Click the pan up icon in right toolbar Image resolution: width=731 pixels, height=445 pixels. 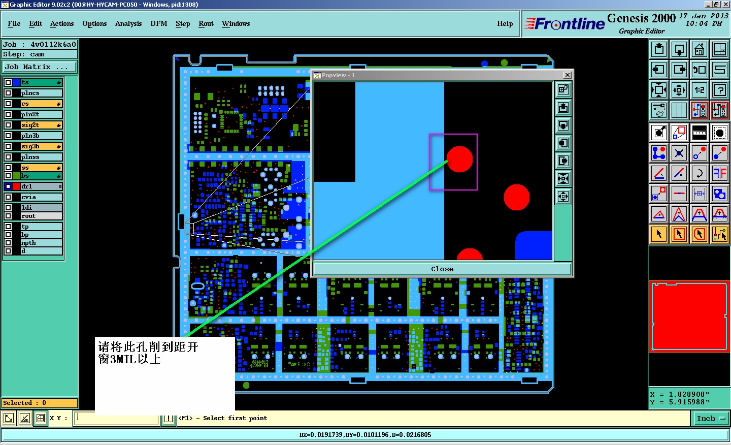click(x=659, y=49)
